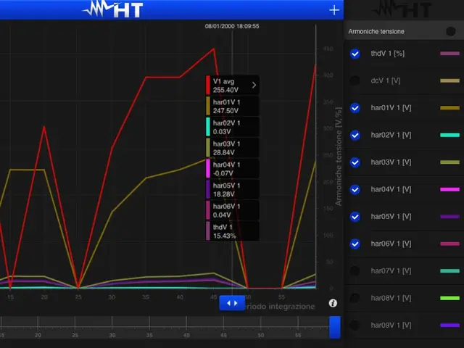The width and height of the screenshot is (464, 348).
Task: Uncheck the har04V 1 [V] series
Action: (355, 189)
